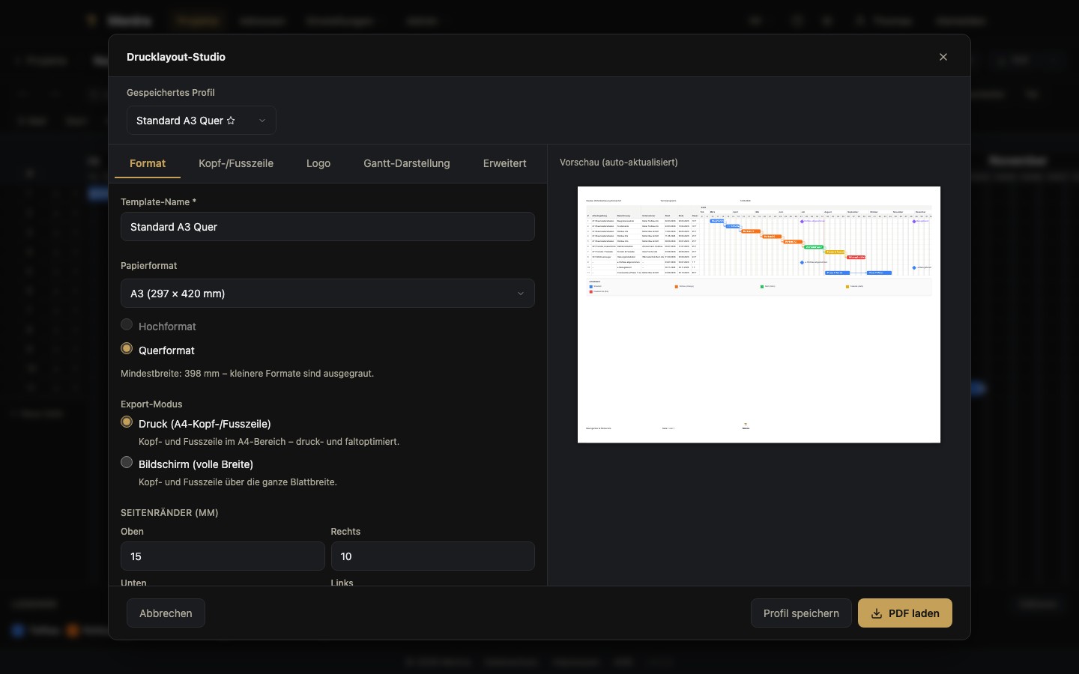
Task: Click the chevron in the saved profile selector
Action: tap(262, 121)
